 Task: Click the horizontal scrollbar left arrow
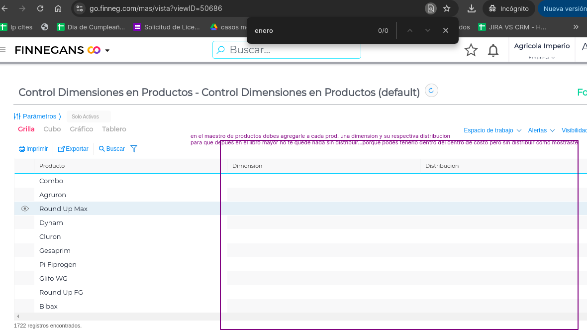(x=18, y=316)
